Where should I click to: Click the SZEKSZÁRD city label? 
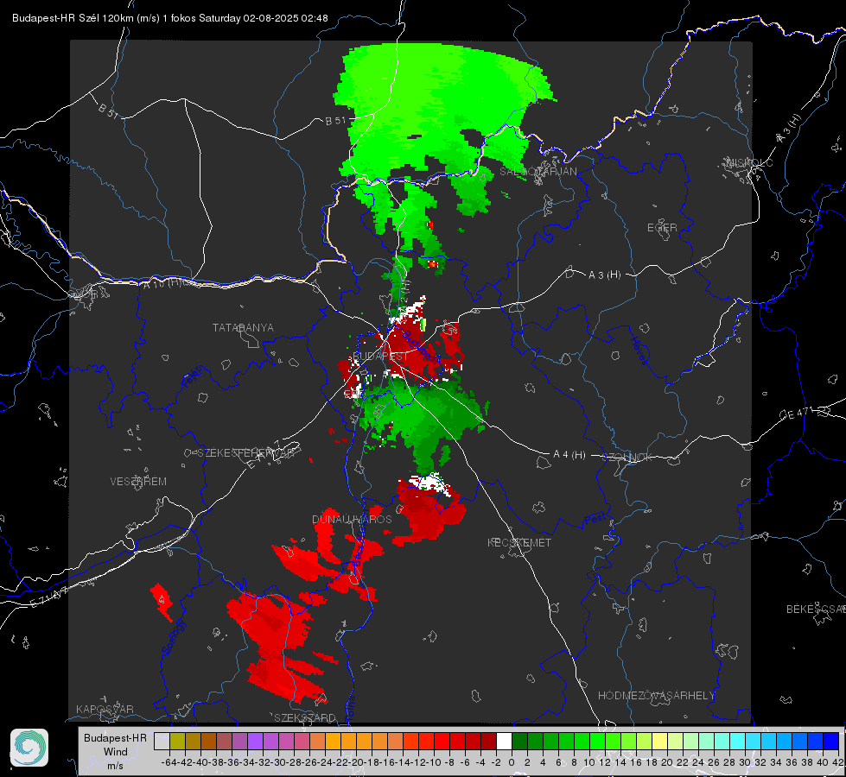point(305,717)
